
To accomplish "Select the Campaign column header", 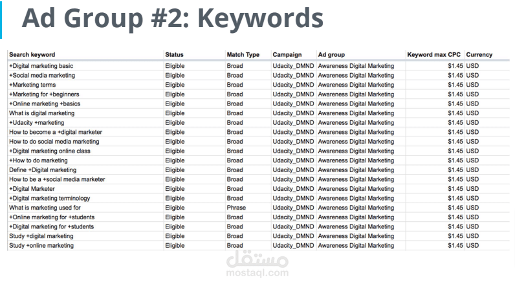I will [287, 54].
